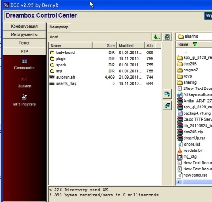Select the dcc295.zip archive icon

coord(179,132)
